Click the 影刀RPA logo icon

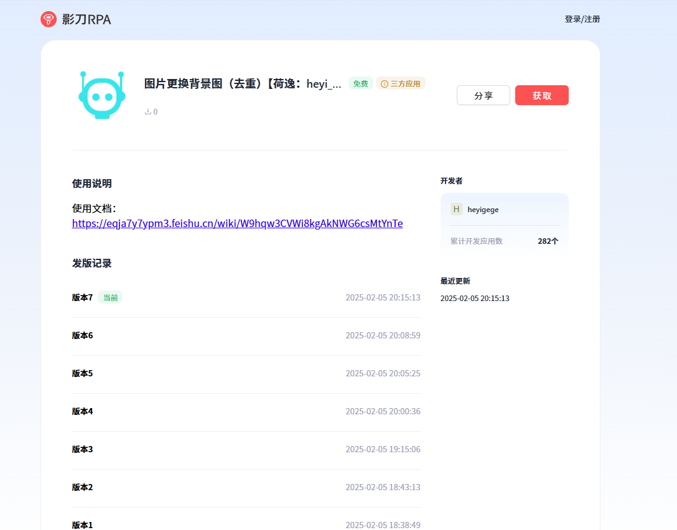(49, 19)
